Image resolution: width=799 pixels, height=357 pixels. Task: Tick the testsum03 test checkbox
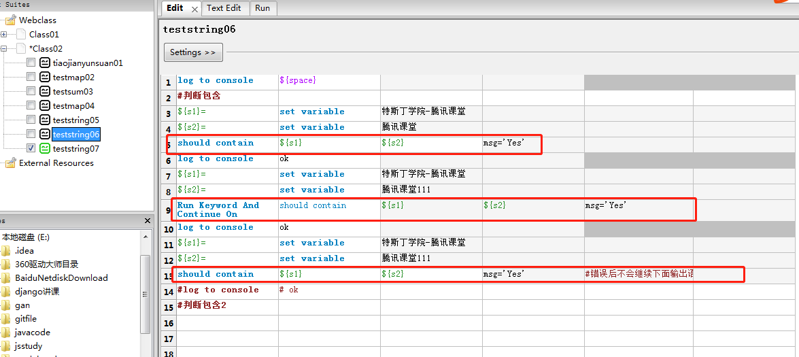coord(31,91)
